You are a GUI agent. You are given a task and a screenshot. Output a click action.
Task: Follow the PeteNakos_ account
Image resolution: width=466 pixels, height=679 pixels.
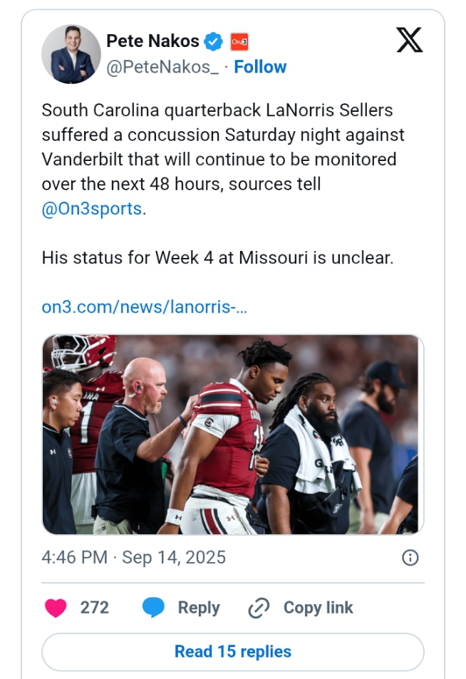pyautogui.click(x=260, y=67)
